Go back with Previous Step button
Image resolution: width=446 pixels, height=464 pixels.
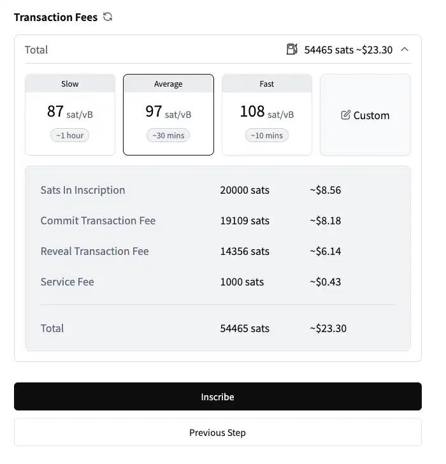click(x=217, y=432)
